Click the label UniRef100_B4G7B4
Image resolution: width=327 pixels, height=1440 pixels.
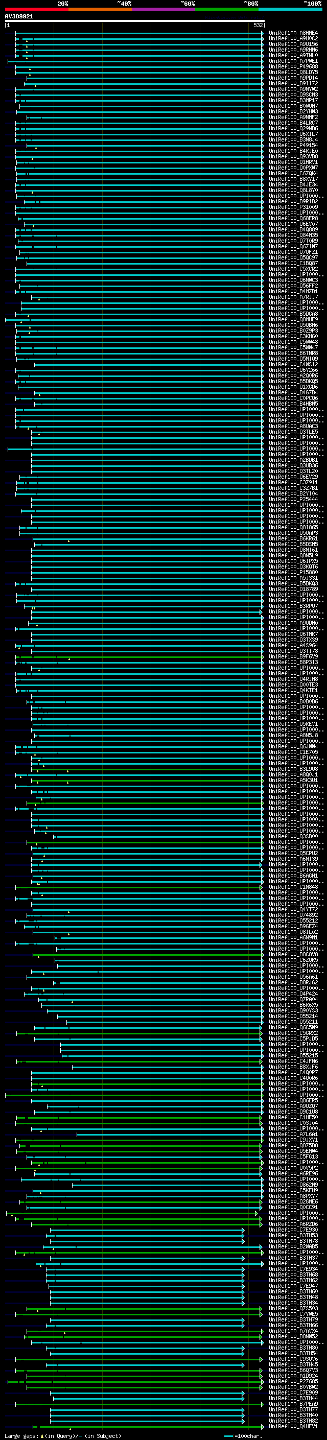click(293, 392)
